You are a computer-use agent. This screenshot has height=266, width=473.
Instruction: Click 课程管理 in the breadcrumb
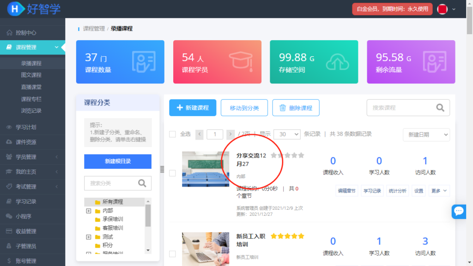click(x=94, y=29)
